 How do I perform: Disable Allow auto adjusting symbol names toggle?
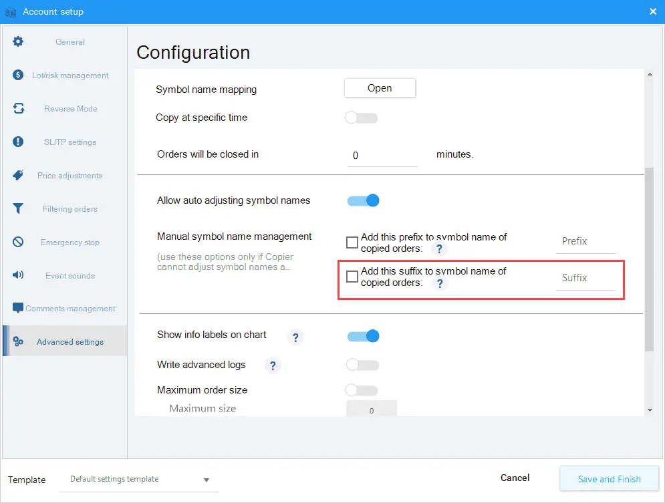click(x=363, y=200)
